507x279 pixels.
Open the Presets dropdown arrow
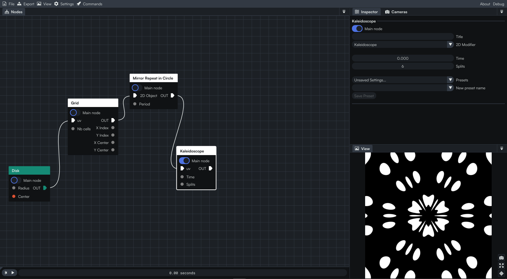(x=450, y=80)
